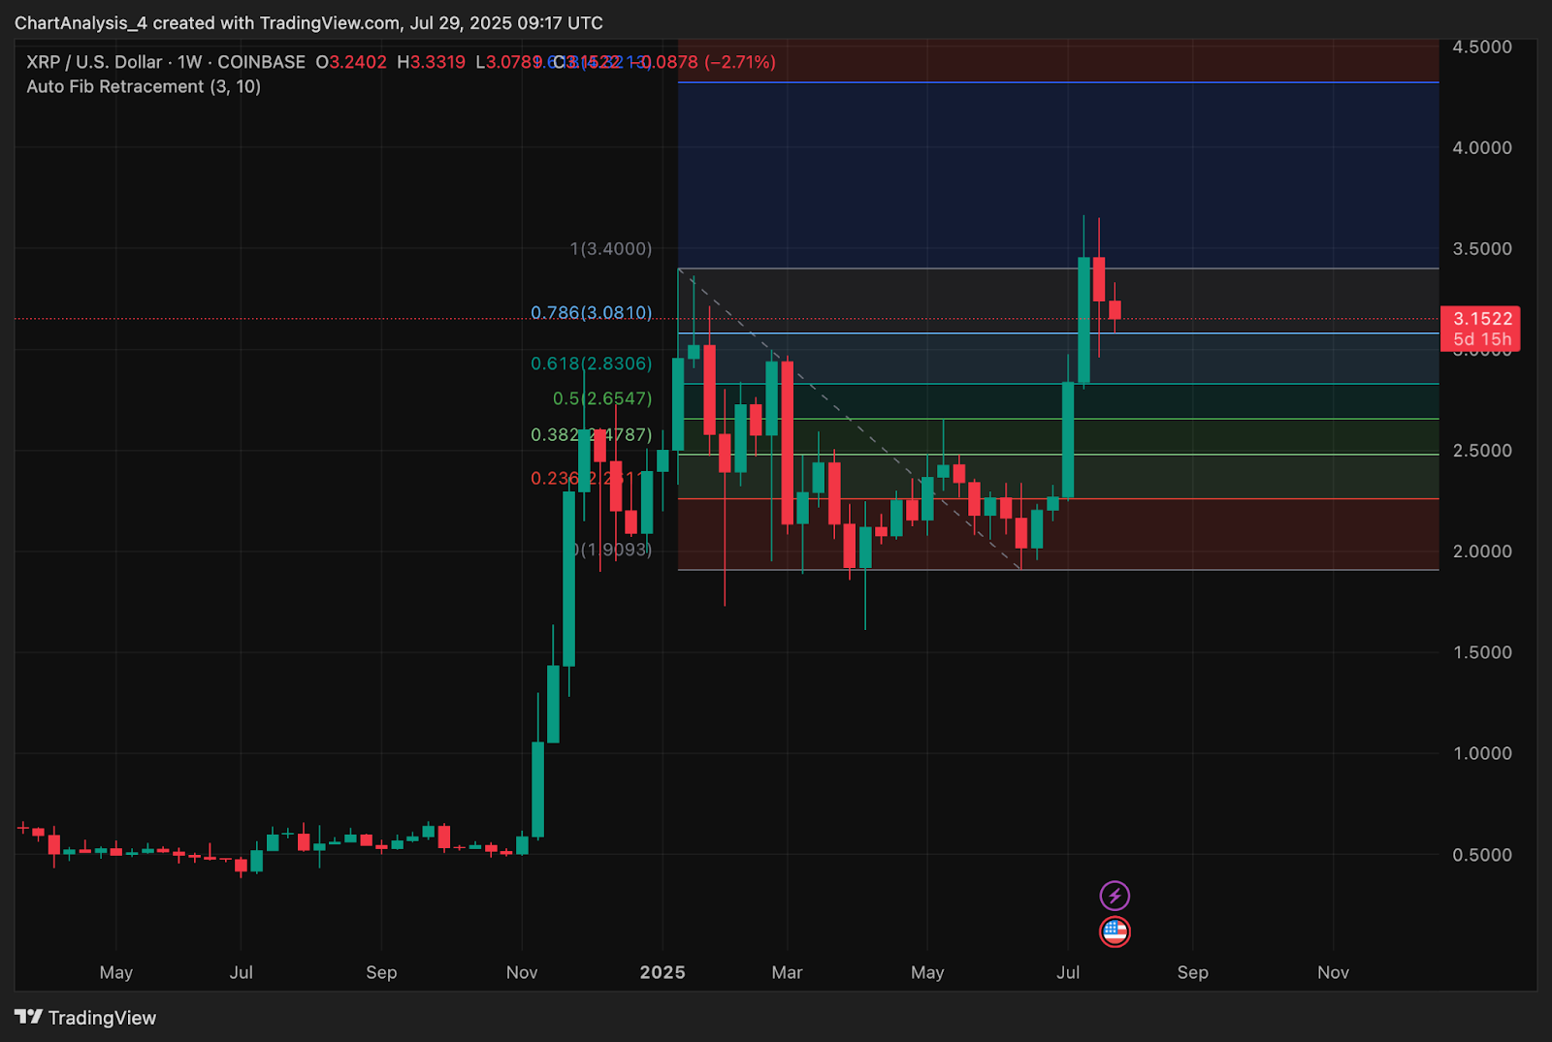Click the US flag economic event icon
The width and height of the screenshot is (1552, 1042).
point(1115,931)
